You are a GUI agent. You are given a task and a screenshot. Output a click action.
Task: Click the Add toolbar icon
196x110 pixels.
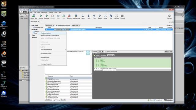pos(64,16)
